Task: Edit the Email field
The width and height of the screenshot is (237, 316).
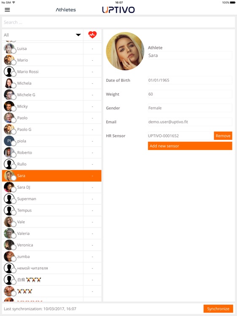Action: coord(190,122)
